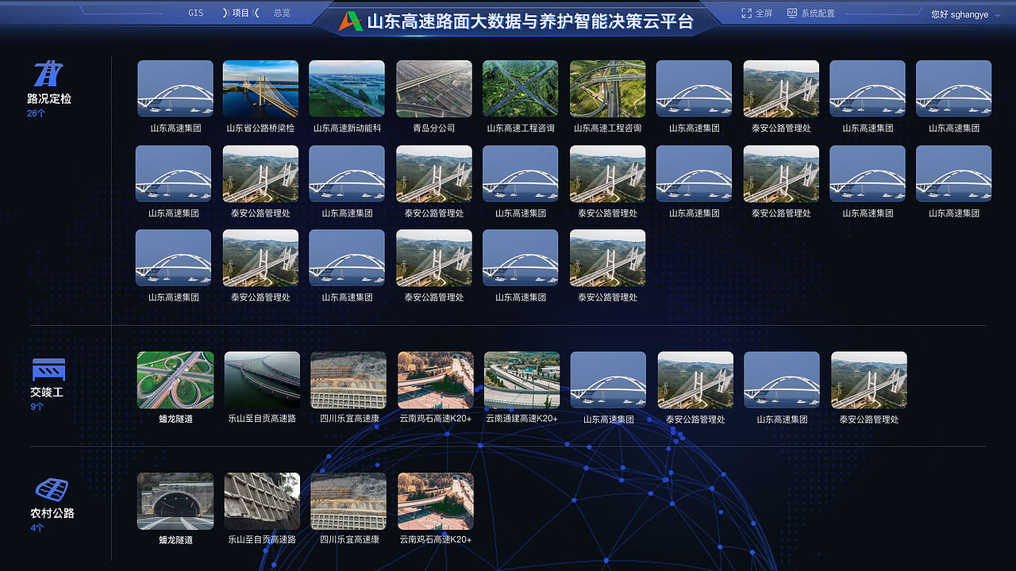Switch to the GIS tab
This screenshot has height=571, width=1016.
click(195, 13)
